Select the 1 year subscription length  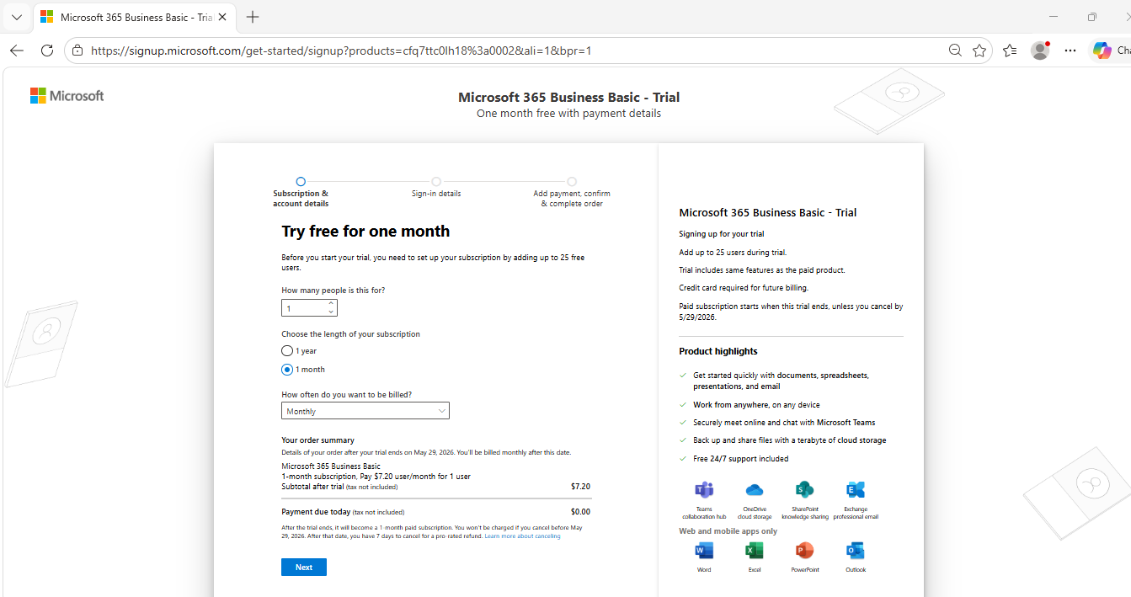click(287, 351)
